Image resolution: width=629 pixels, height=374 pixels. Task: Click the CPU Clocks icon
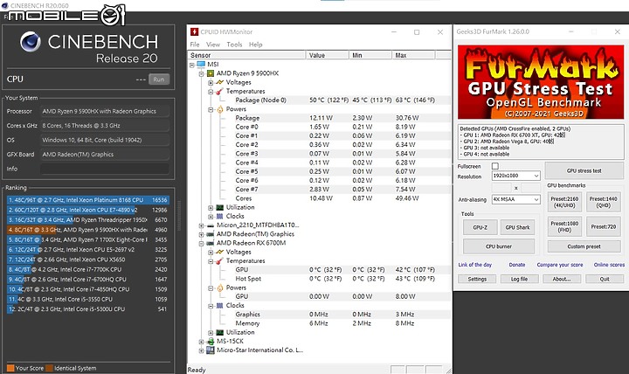tap(220, 217)
